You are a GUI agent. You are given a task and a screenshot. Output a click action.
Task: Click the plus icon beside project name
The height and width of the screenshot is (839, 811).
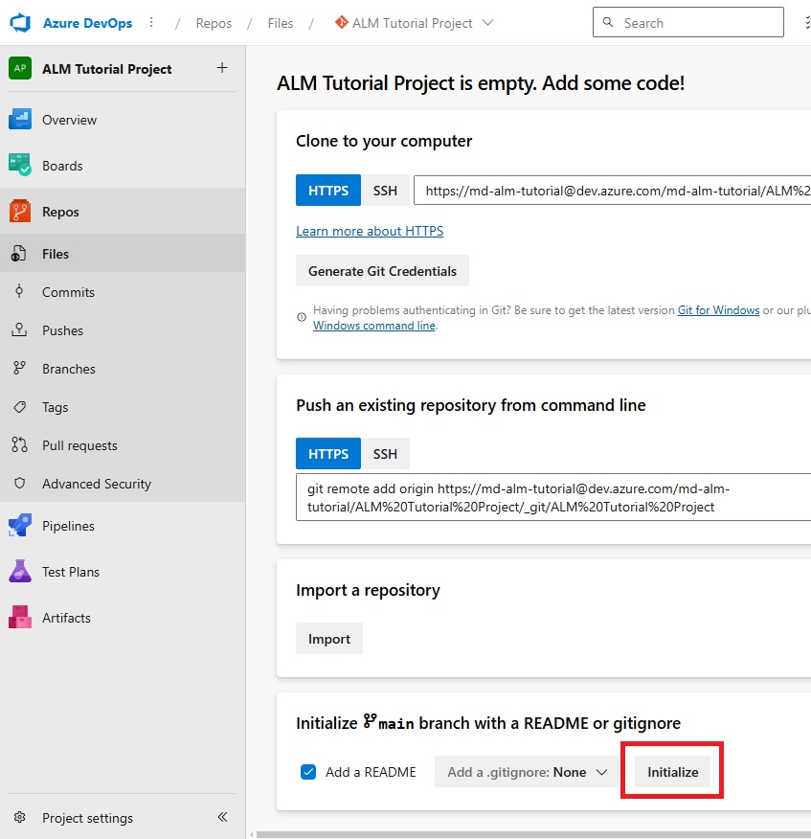tap(222, 68)
